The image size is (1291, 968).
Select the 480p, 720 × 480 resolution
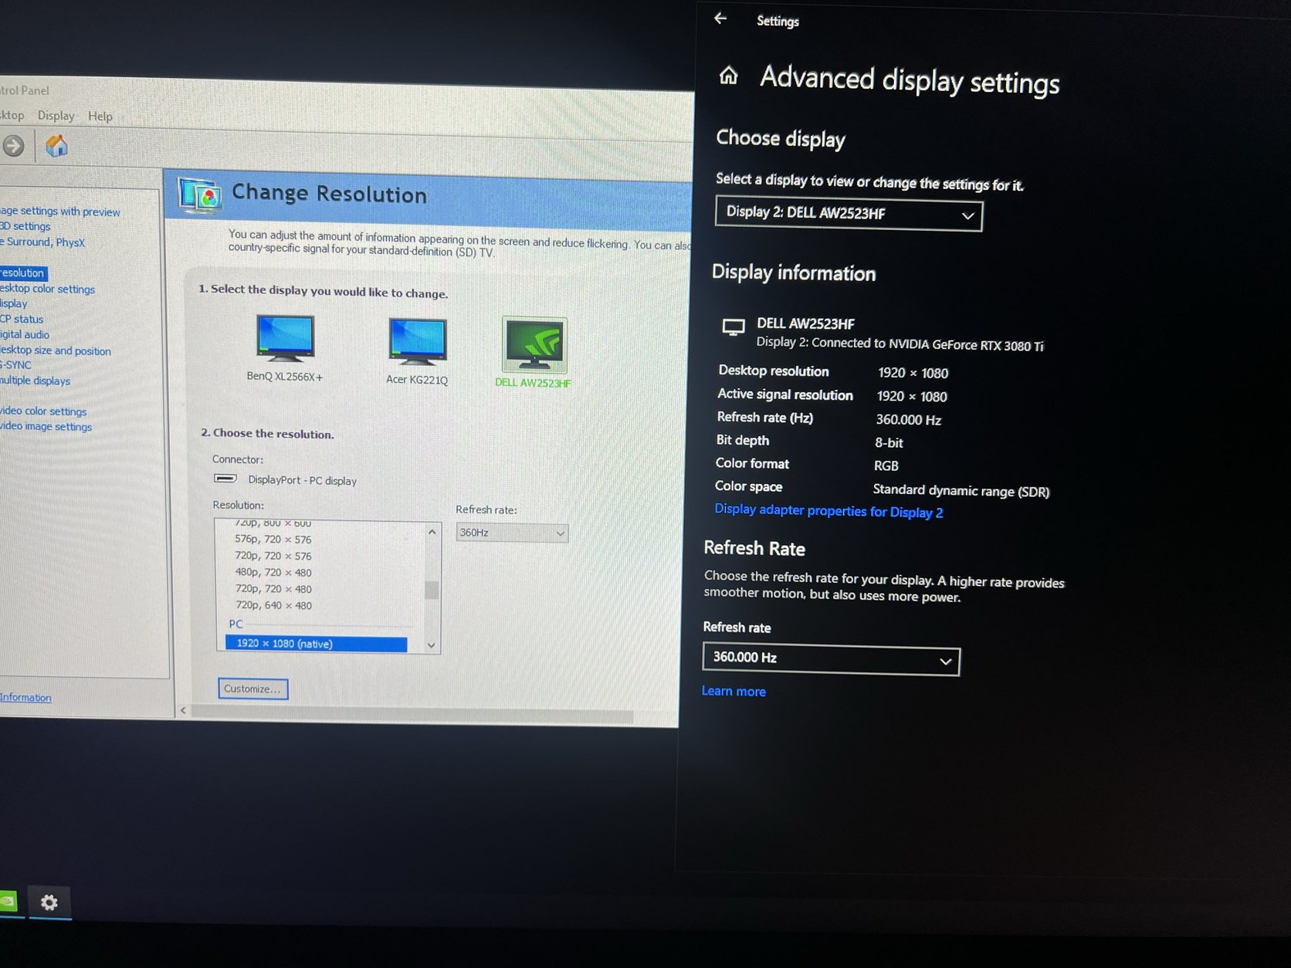[273, 573]
